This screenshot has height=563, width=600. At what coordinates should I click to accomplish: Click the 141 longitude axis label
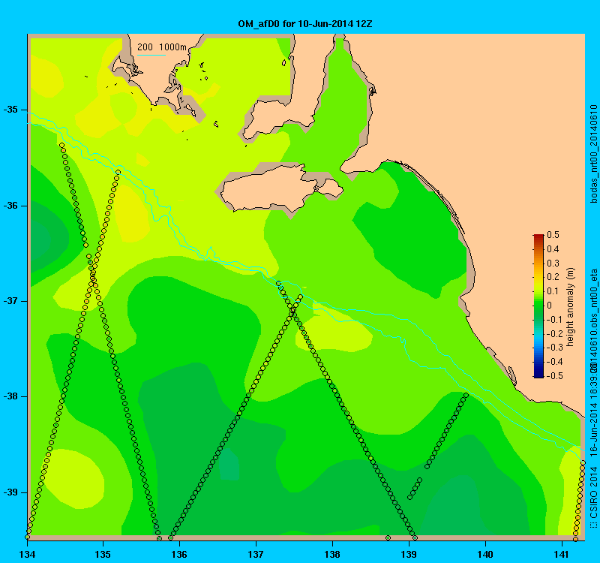562,554
